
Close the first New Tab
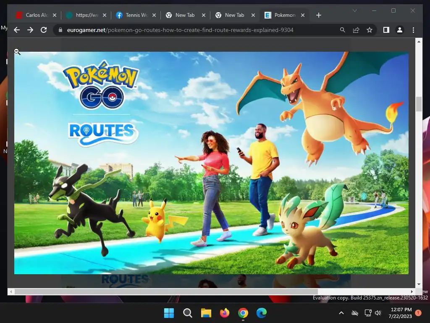[x=204, y=15]
